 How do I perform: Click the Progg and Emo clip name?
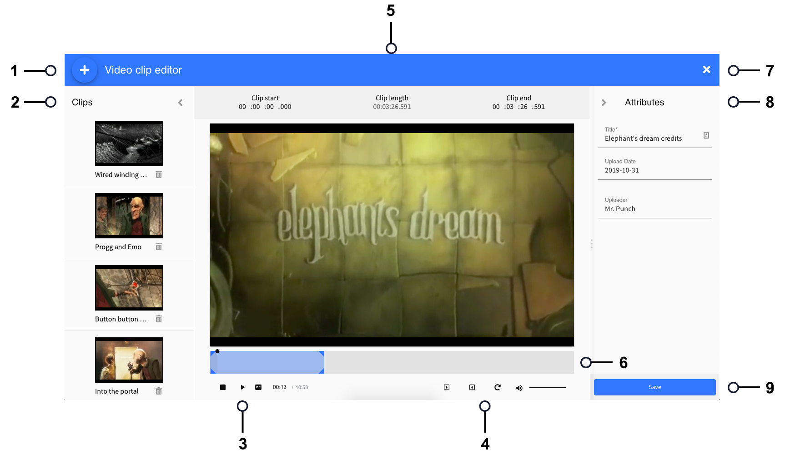click(118, 247)
